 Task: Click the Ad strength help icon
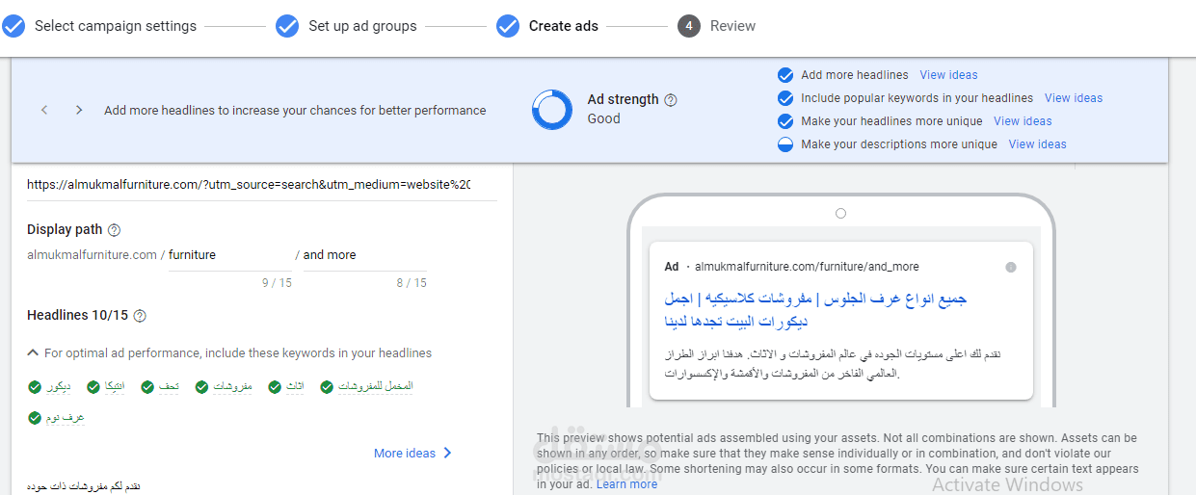pos(671,100)
